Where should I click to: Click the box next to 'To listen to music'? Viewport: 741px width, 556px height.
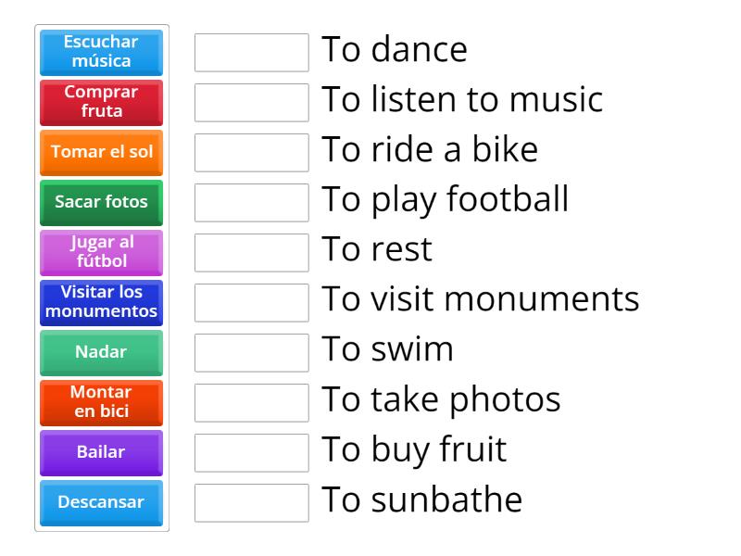pyautogui.click(x=251, y=103)
